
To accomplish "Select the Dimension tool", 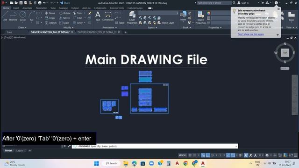I will coord(108,16).
